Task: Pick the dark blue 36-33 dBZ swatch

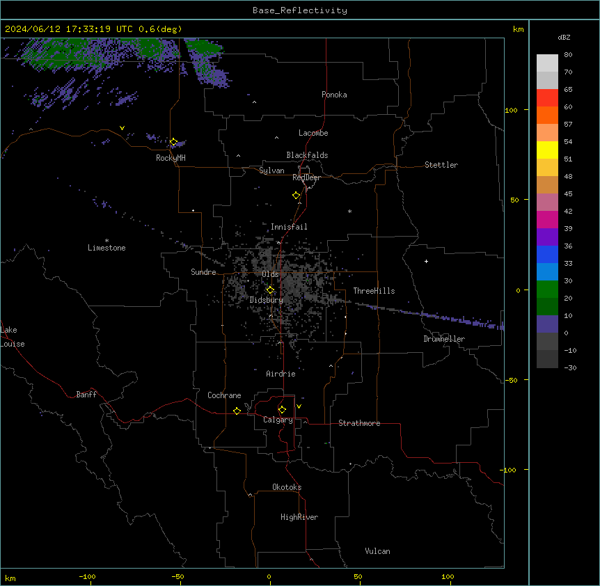Action: [547, 254]
